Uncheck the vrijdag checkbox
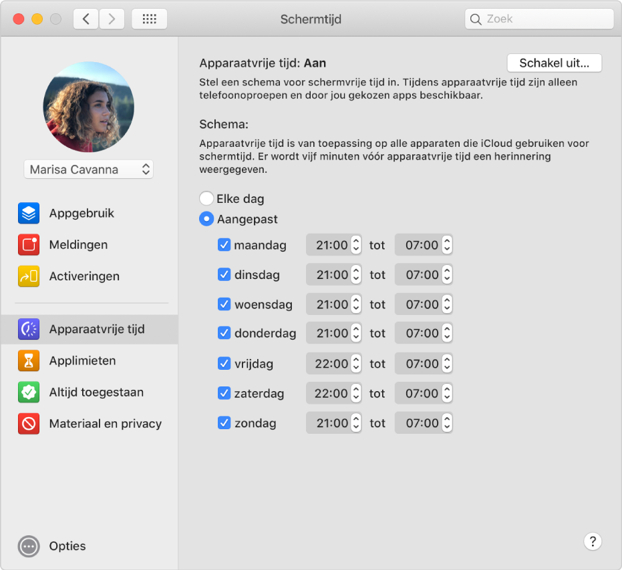This screenshot has width=622, height=570. coord(224,363)
